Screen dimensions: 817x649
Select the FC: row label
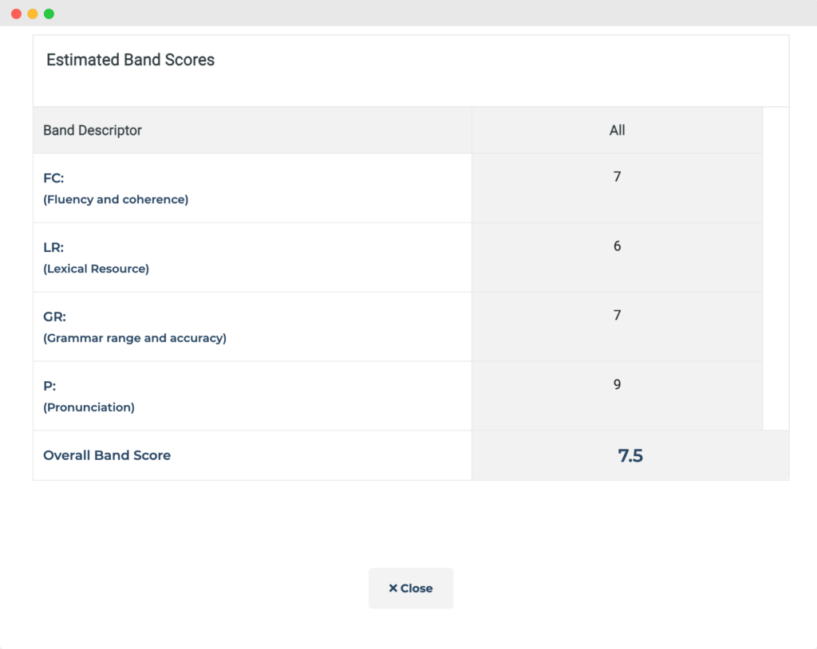pos(53,179)
